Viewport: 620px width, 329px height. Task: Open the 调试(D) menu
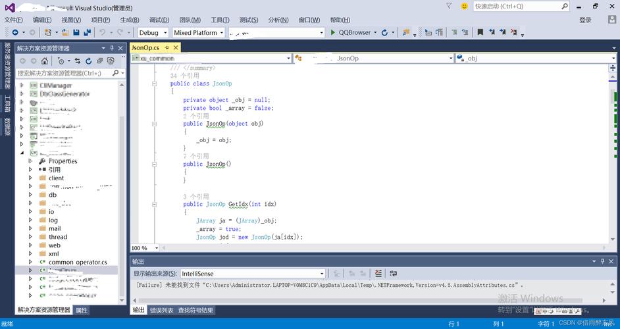point(159,20)
